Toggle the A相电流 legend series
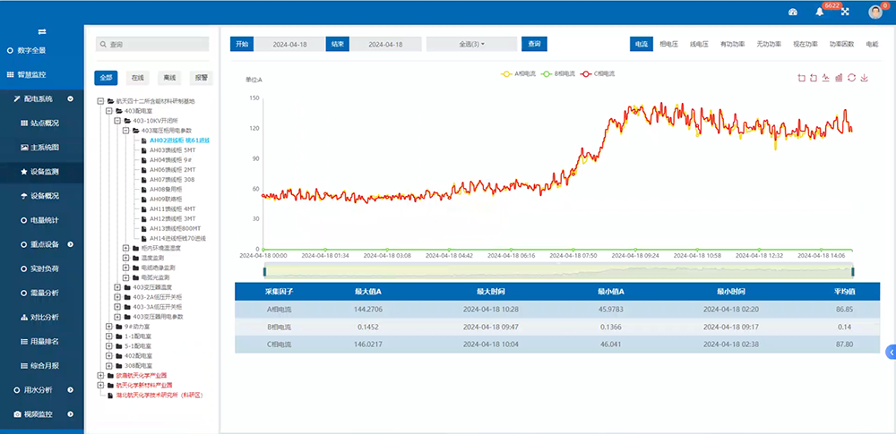Screen dimensions: 896x434 pos(519,73)
